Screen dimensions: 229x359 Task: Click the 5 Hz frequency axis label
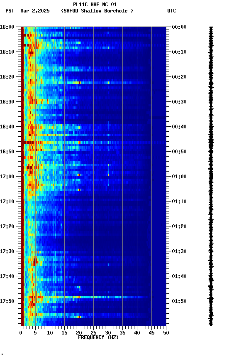[x=35, y=333]
